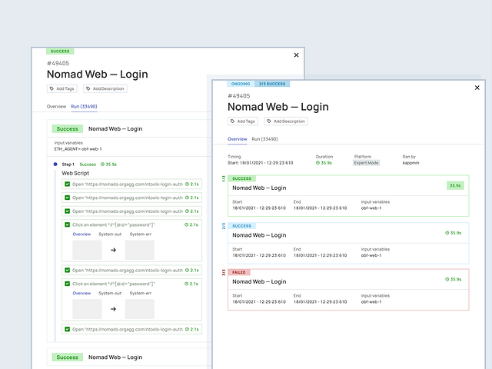Toggle checkbox on first 'Click on element' password step
Viewport: 492px width, 369px height.
pos(68,225)
